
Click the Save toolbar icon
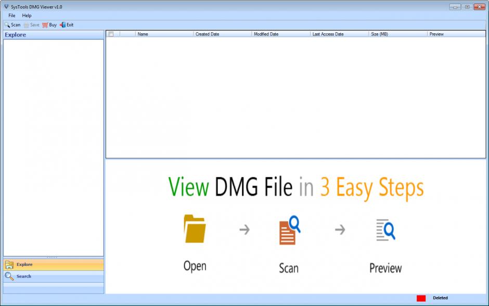[27, 24]
